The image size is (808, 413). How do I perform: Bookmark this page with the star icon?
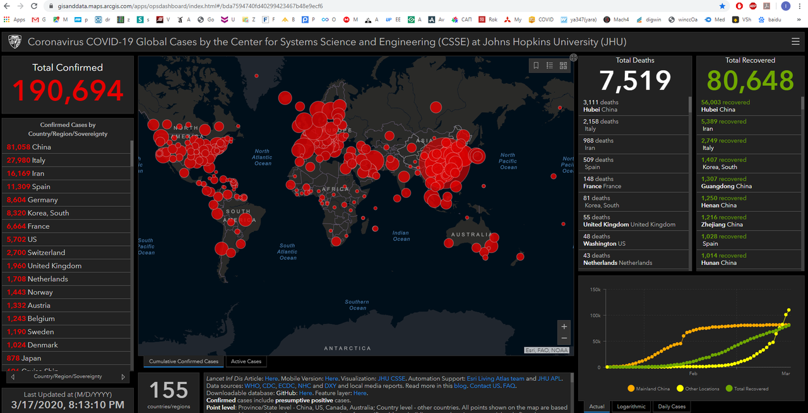(722, 6)
